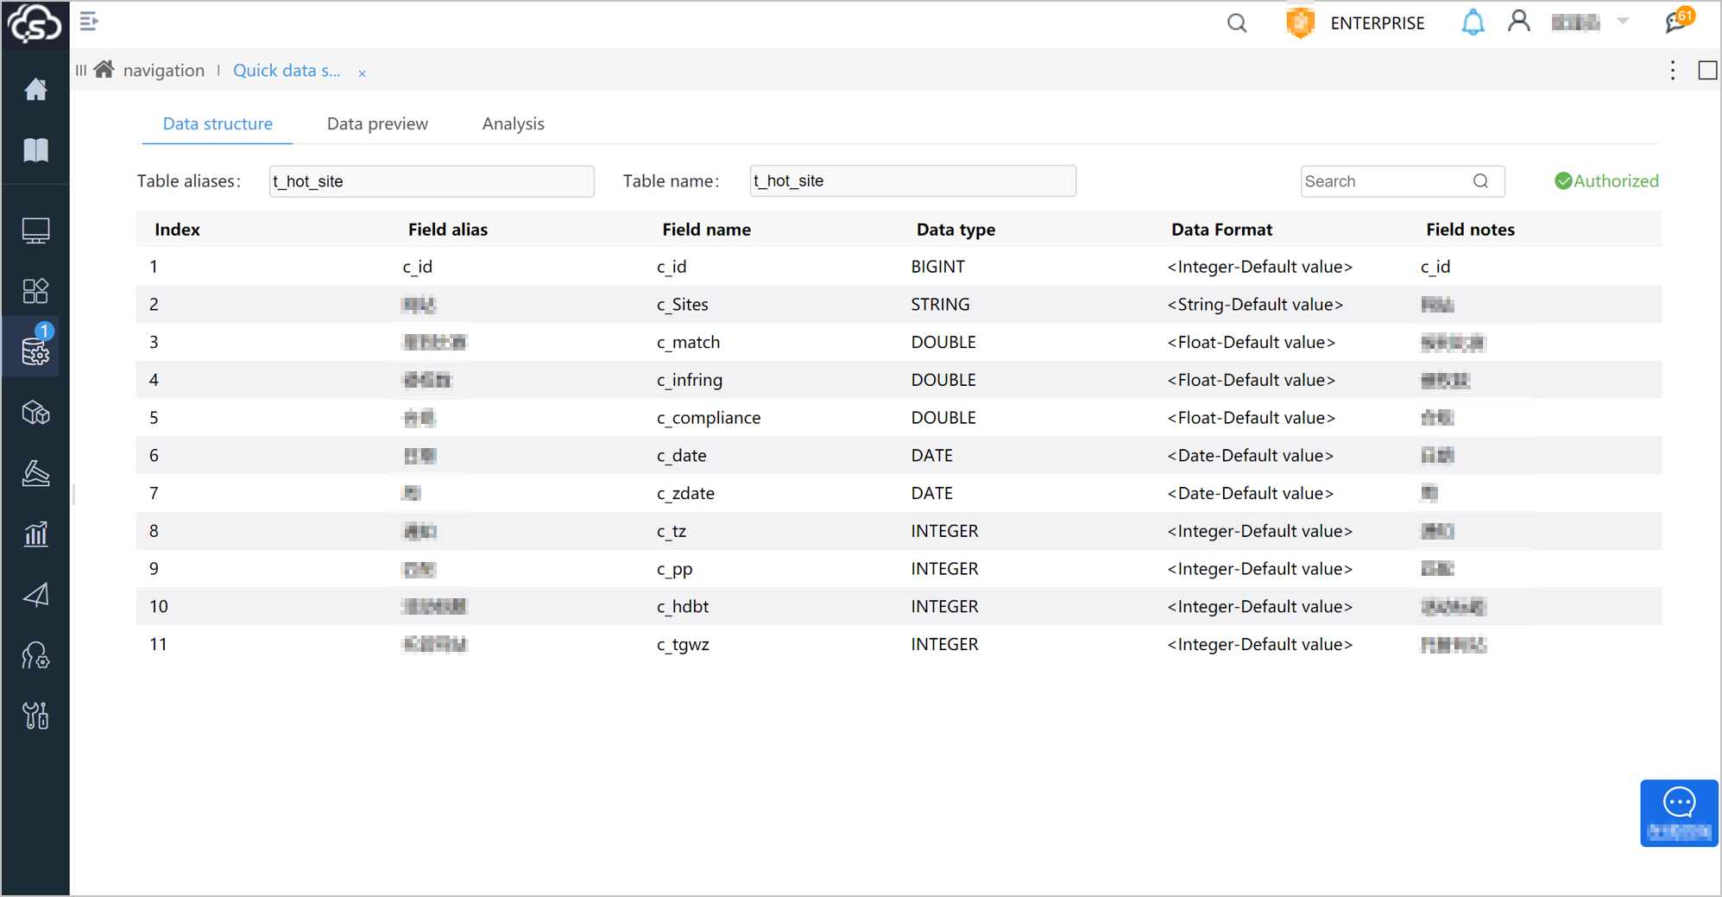Viewport: 1722px width, 897px height.
Task: Open the book documentation sidebar icon
Action: coord(35,150)
